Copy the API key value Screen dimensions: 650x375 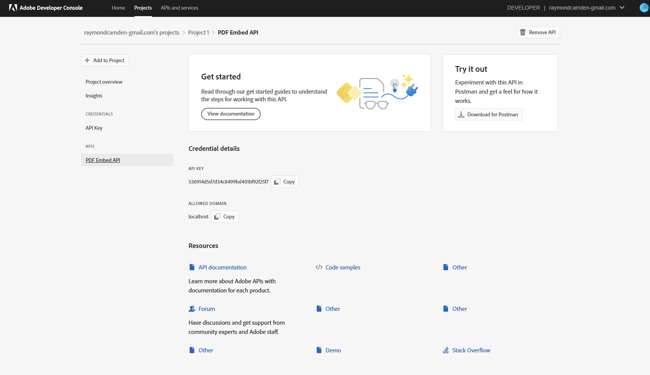coord(285,182)
